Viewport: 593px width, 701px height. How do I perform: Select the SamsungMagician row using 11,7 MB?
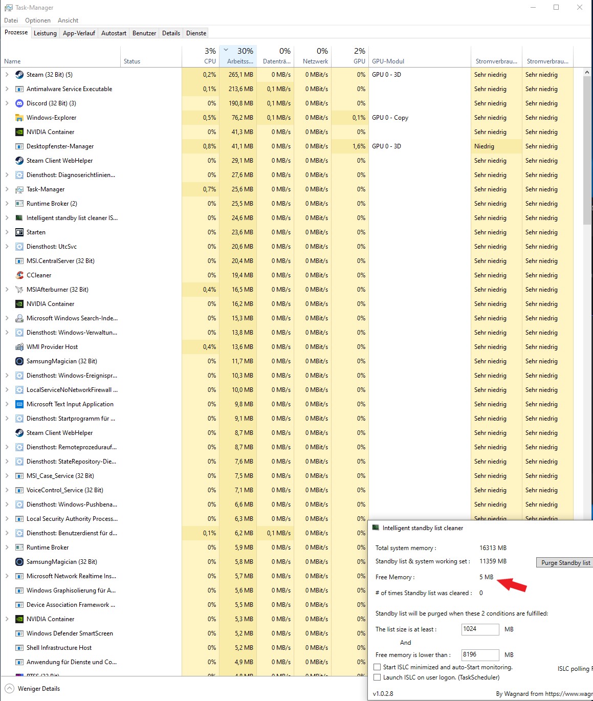coord(287,361)
